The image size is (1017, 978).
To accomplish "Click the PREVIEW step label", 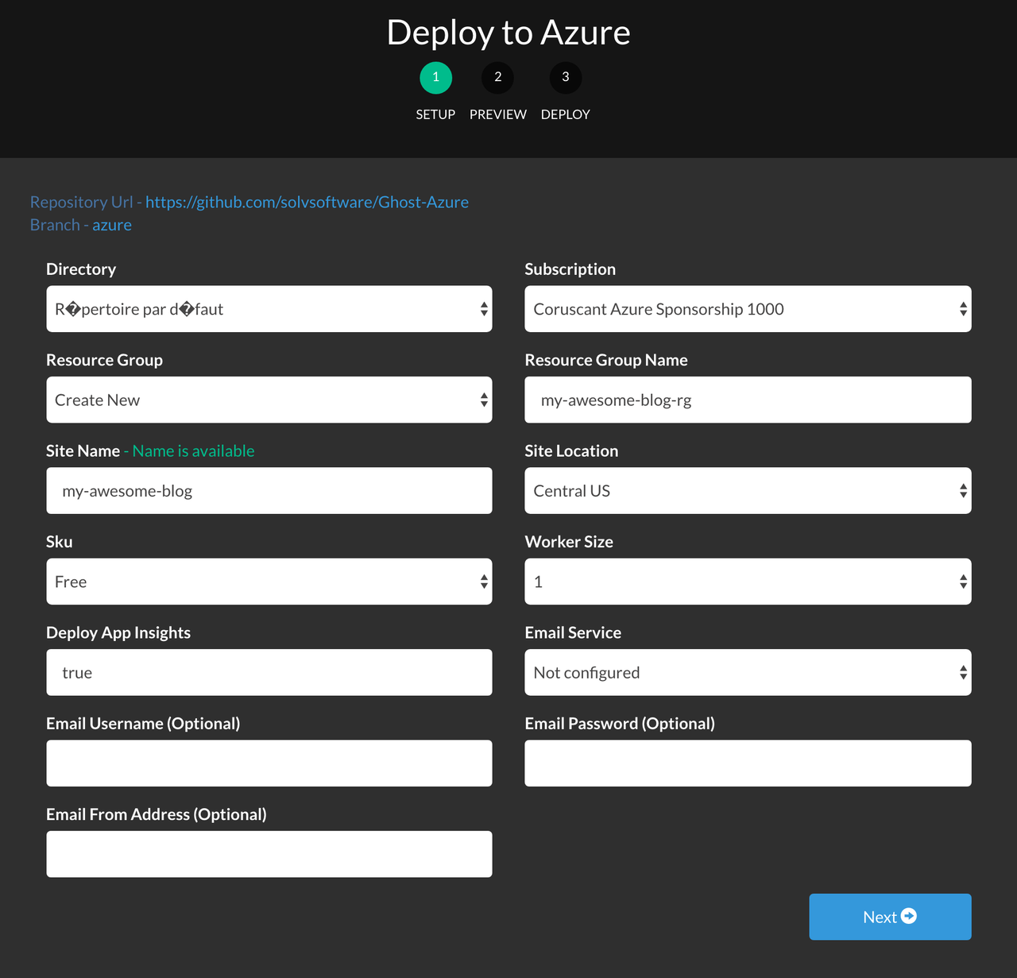I will click(x=497, y=114).
